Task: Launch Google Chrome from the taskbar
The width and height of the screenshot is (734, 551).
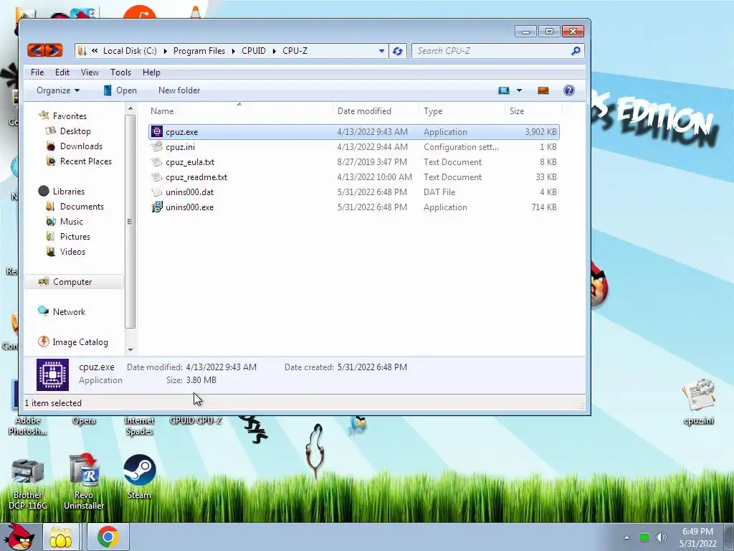Action: pos(108,537)
